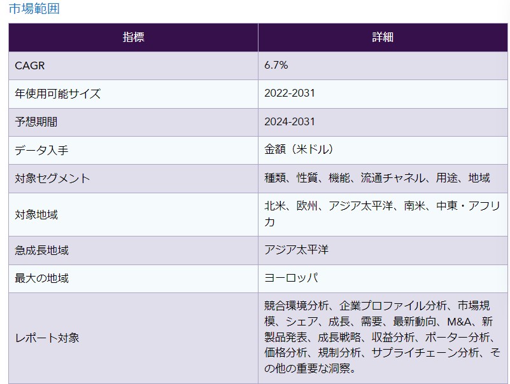Click the データ入手 label
Screen dimensions: 510x384
click(x=41, y=150)
